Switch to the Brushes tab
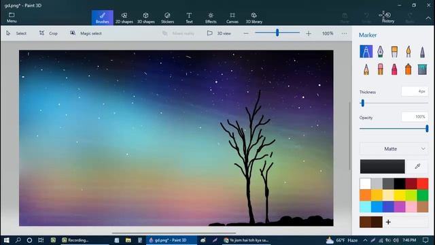Image resolution: width=435 pixels, height=245 pixels. (x=103, y=18)
